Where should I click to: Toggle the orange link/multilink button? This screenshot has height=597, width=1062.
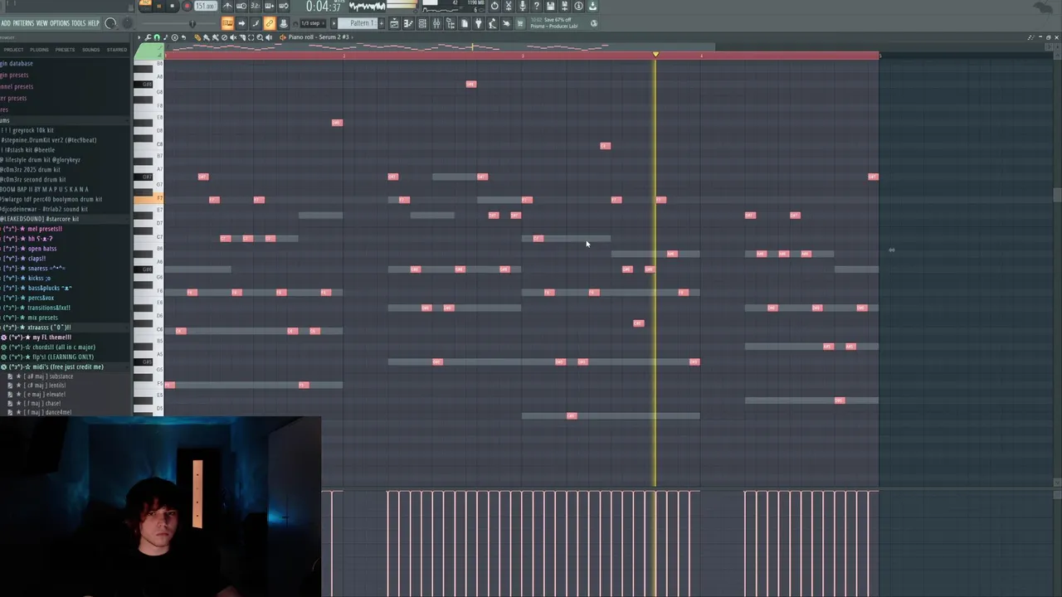click(269, 23)
